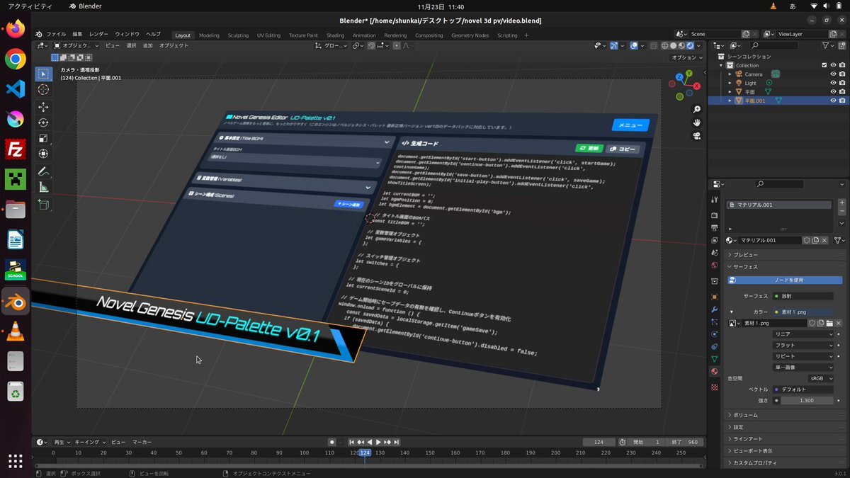Select the Rotate tool
The image size is (850, 478).
(44, 123)
